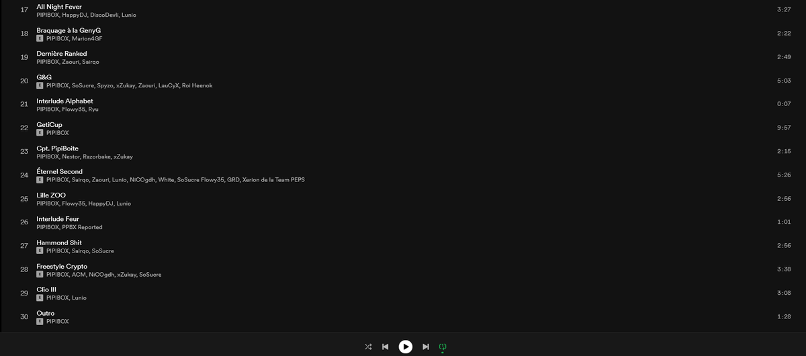
Task: Open artist White on Éternel Second
Action: 166,180
